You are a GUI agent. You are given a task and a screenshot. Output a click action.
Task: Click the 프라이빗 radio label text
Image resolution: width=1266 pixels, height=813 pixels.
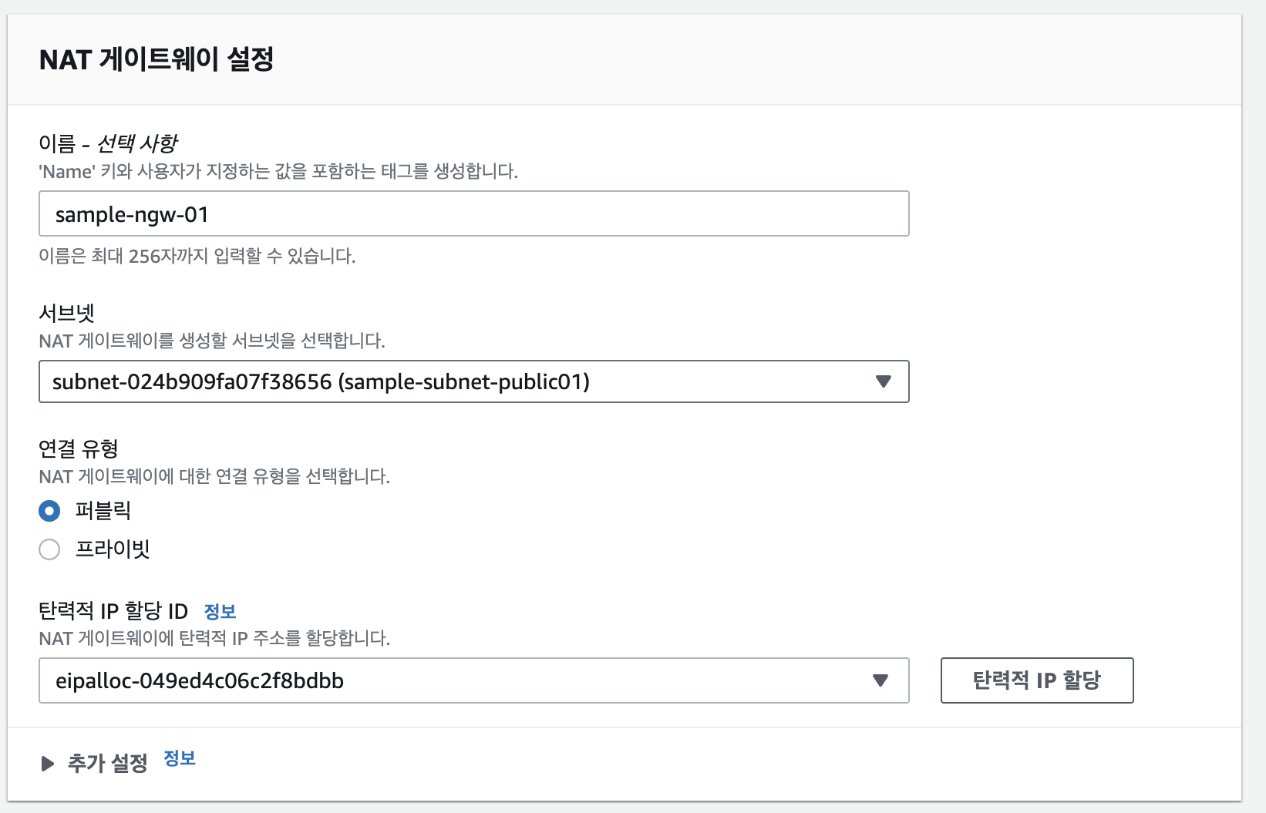pos(113,549)
